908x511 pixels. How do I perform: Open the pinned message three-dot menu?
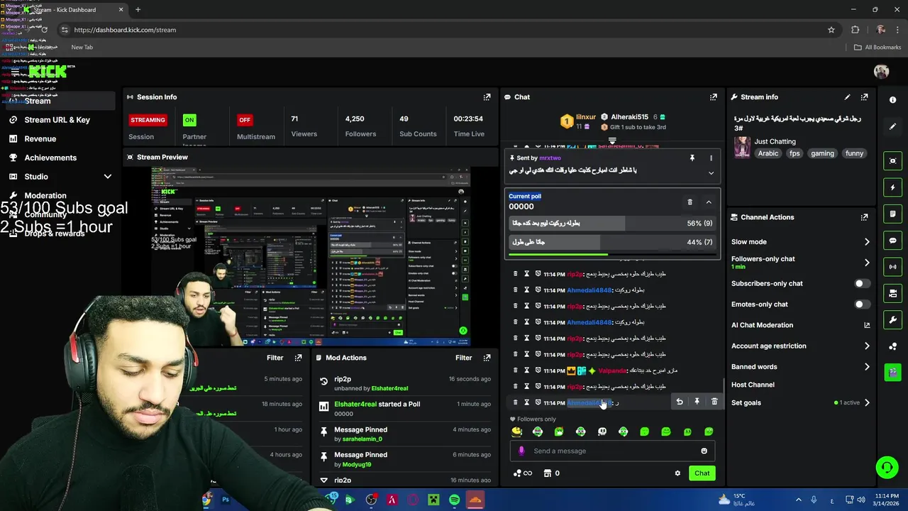[711, 158]
